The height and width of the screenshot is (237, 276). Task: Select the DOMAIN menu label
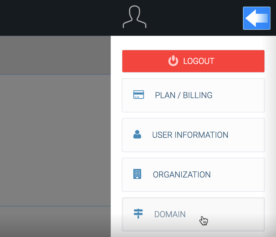coord(170,214)
